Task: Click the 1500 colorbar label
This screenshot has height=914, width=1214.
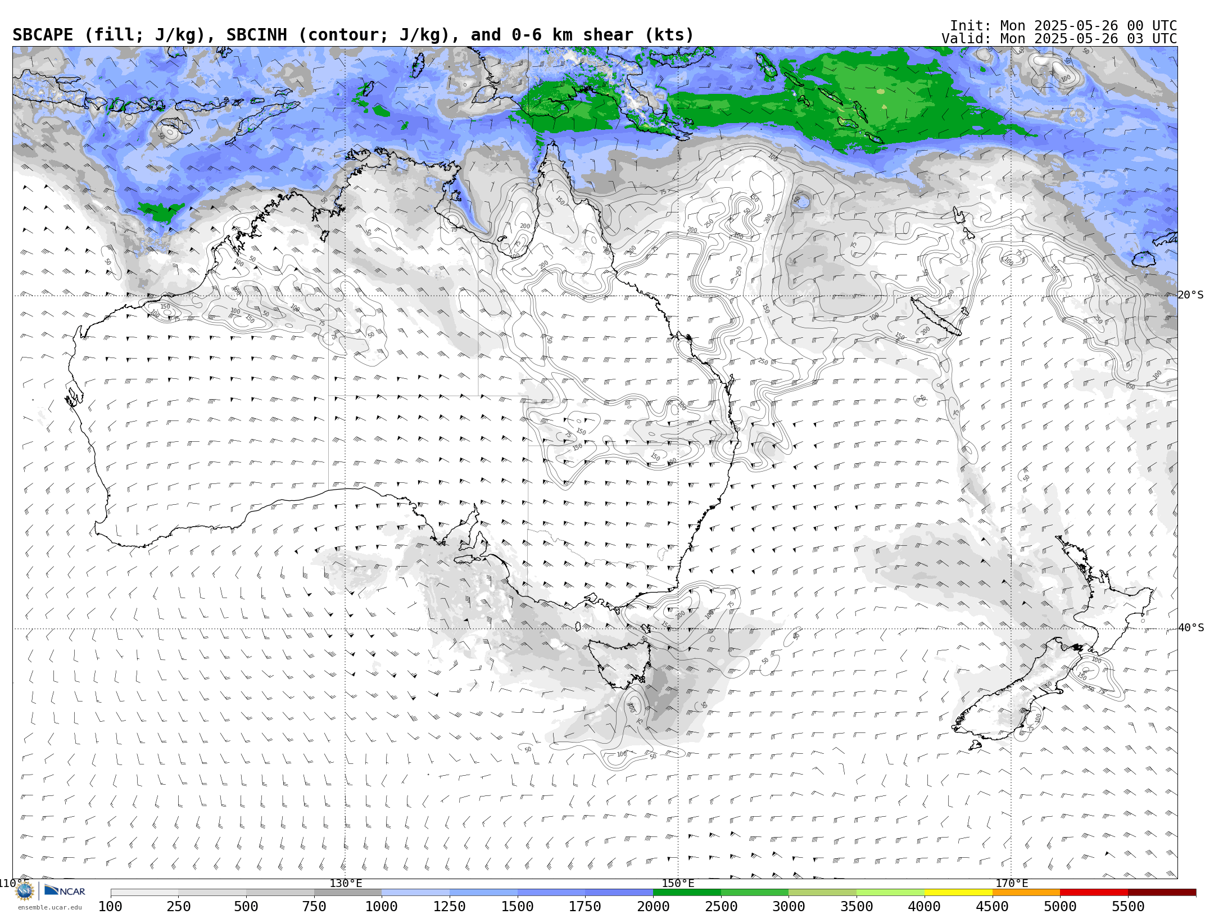Action: click(518, 906)
